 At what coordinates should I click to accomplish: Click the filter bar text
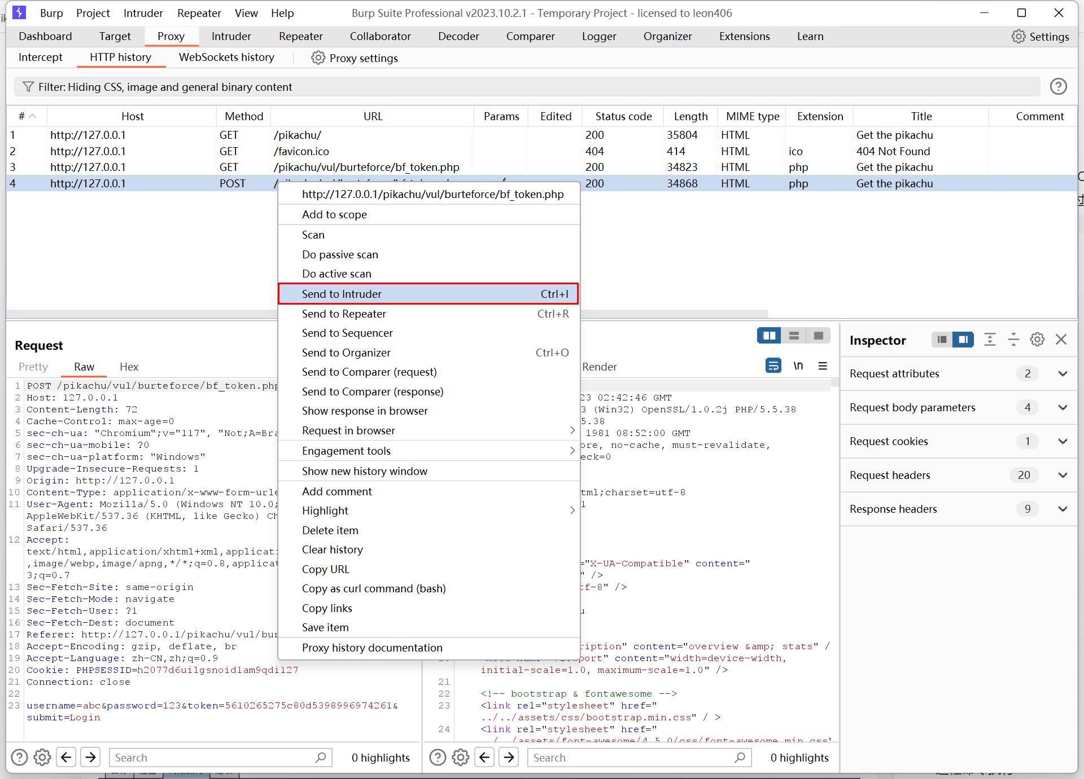pyautogui.click(x=165, y=87)
